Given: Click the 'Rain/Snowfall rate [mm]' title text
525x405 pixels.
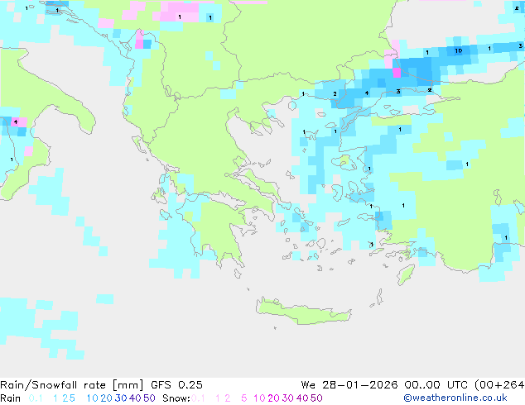Looking at the screenshot, I should [72, 385].
